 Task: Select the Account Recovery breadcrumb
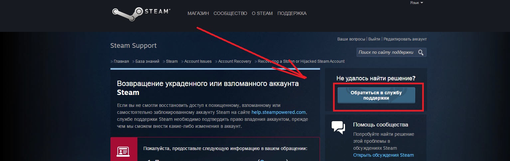tap(235, 61)
